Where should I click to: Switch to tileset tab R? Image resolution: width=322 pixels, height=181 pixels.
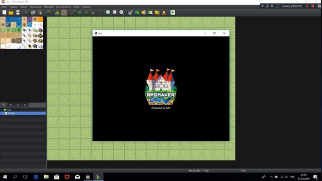[25, 105]
